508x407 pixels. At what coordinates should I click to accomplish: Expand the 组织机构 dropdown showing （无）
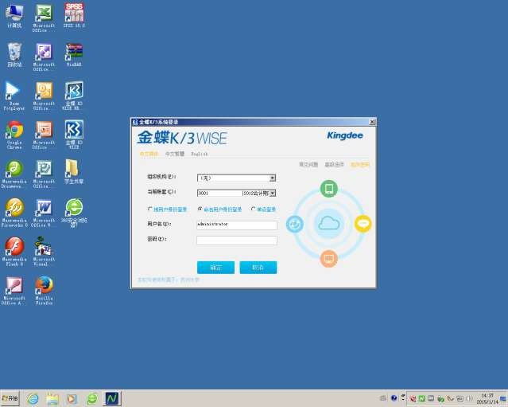point(273,178)
